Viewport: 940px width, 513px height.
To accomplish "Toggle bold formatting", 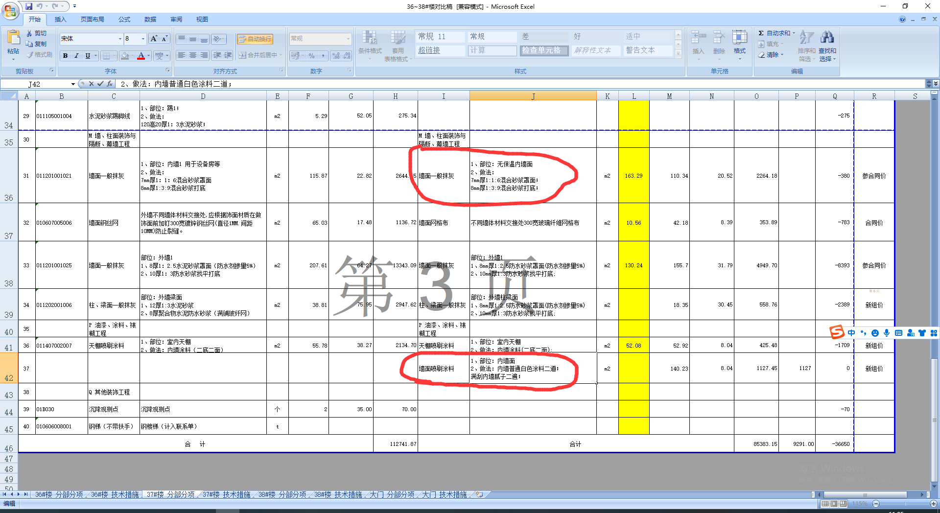I will tap(65, 56).
